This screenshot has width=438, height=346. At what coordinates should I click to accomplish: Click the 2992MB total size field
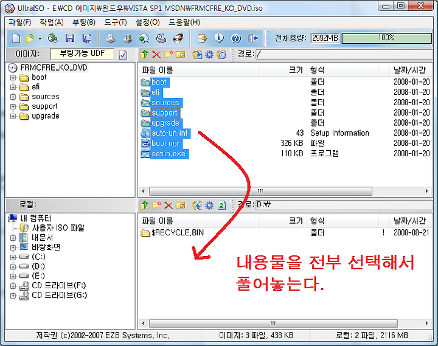click(x=325, y=38)
